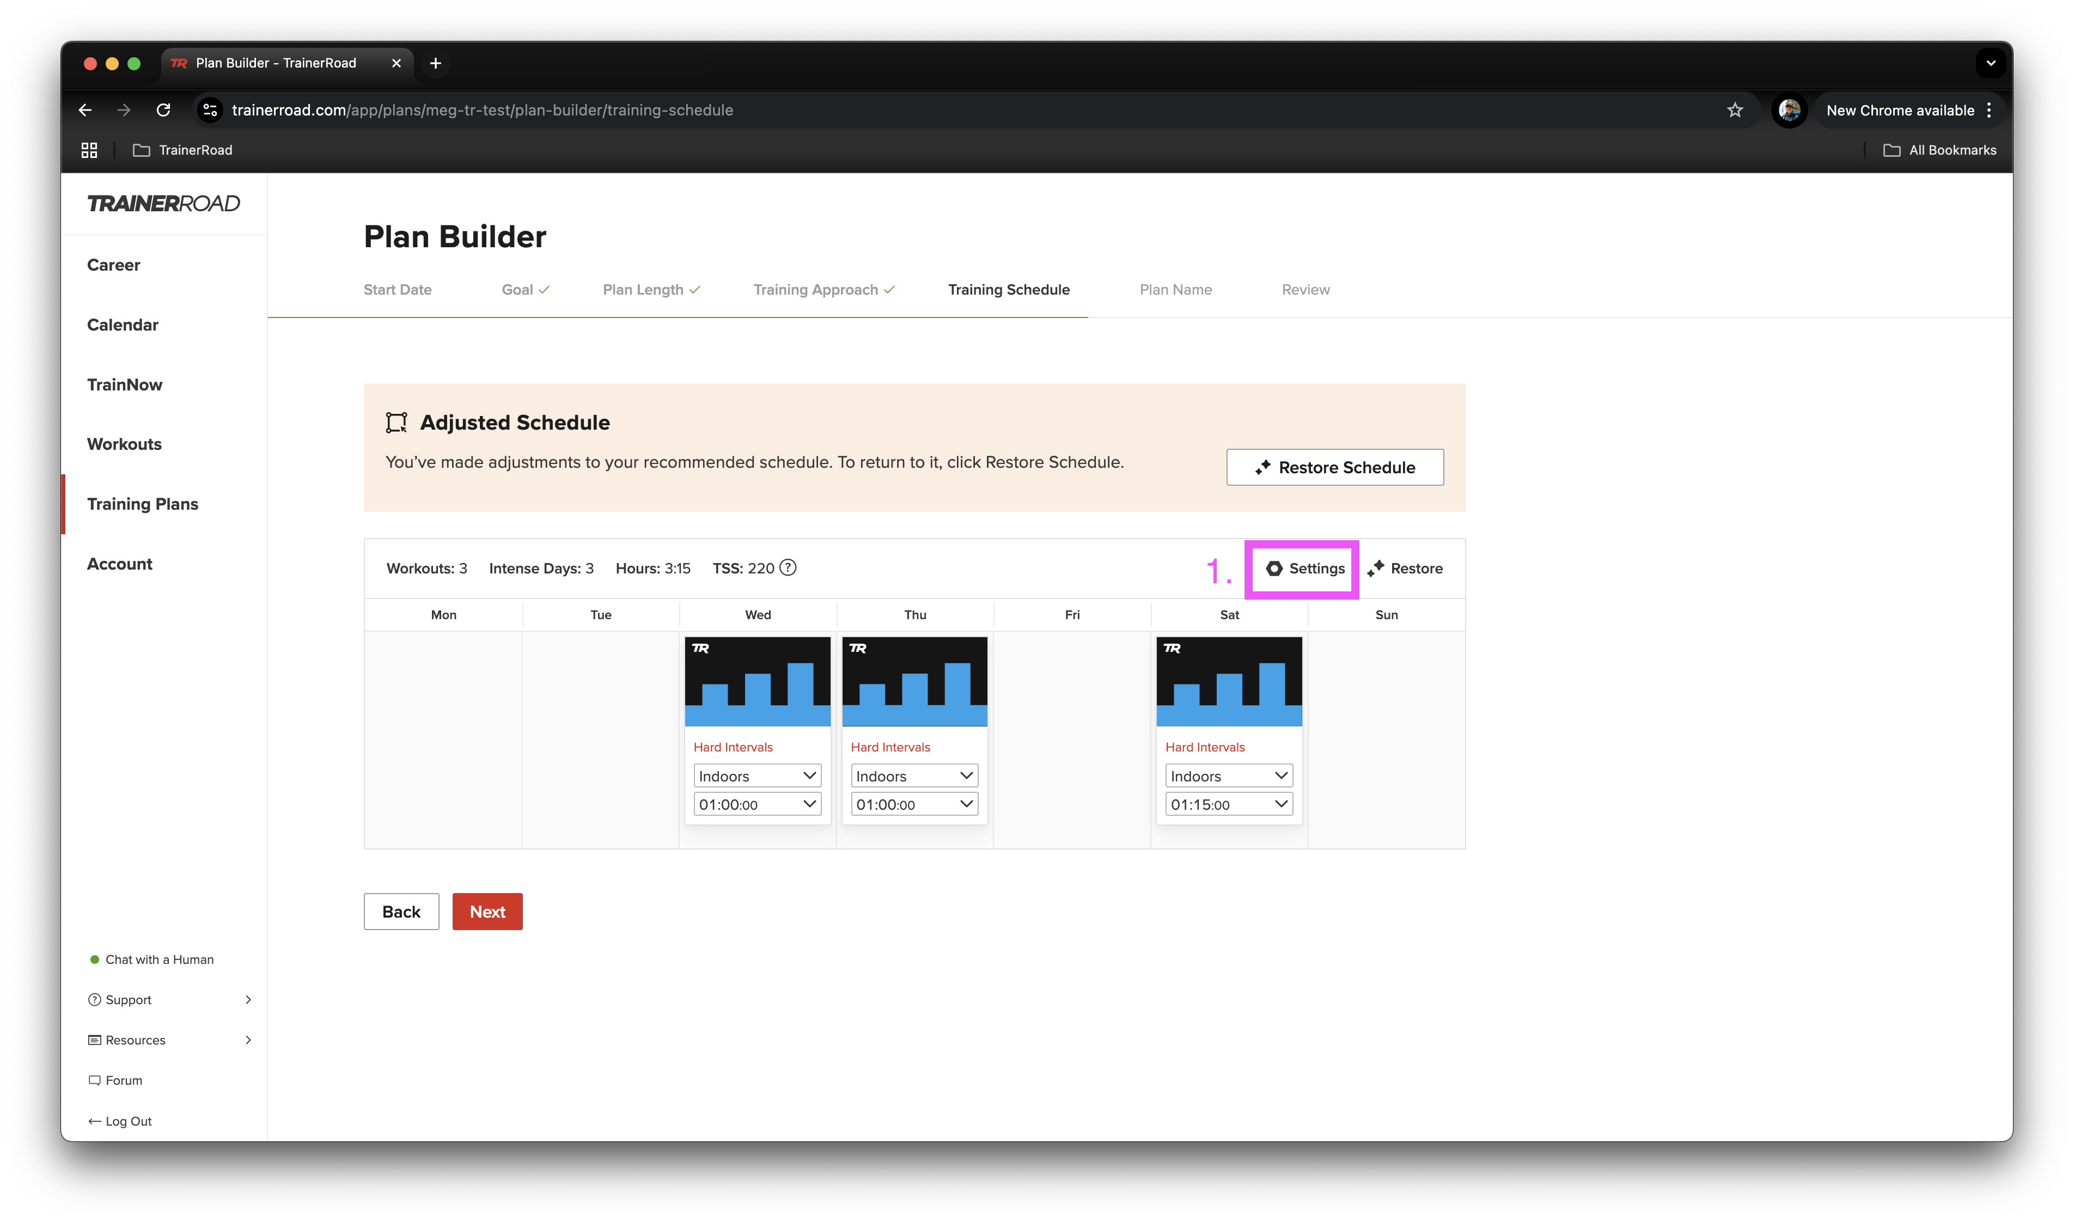Click New Chrome available update button
The height and width of the screenshot is (1222, 2074).
click(1900, 109)
